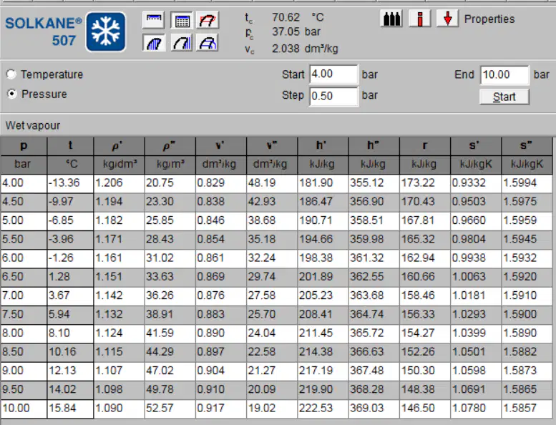Open the red info icon
556x425 pixels.
tap(420, 19)
